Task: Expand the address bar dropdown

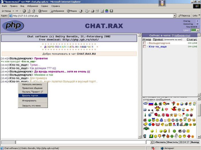Action: [175, 16]
